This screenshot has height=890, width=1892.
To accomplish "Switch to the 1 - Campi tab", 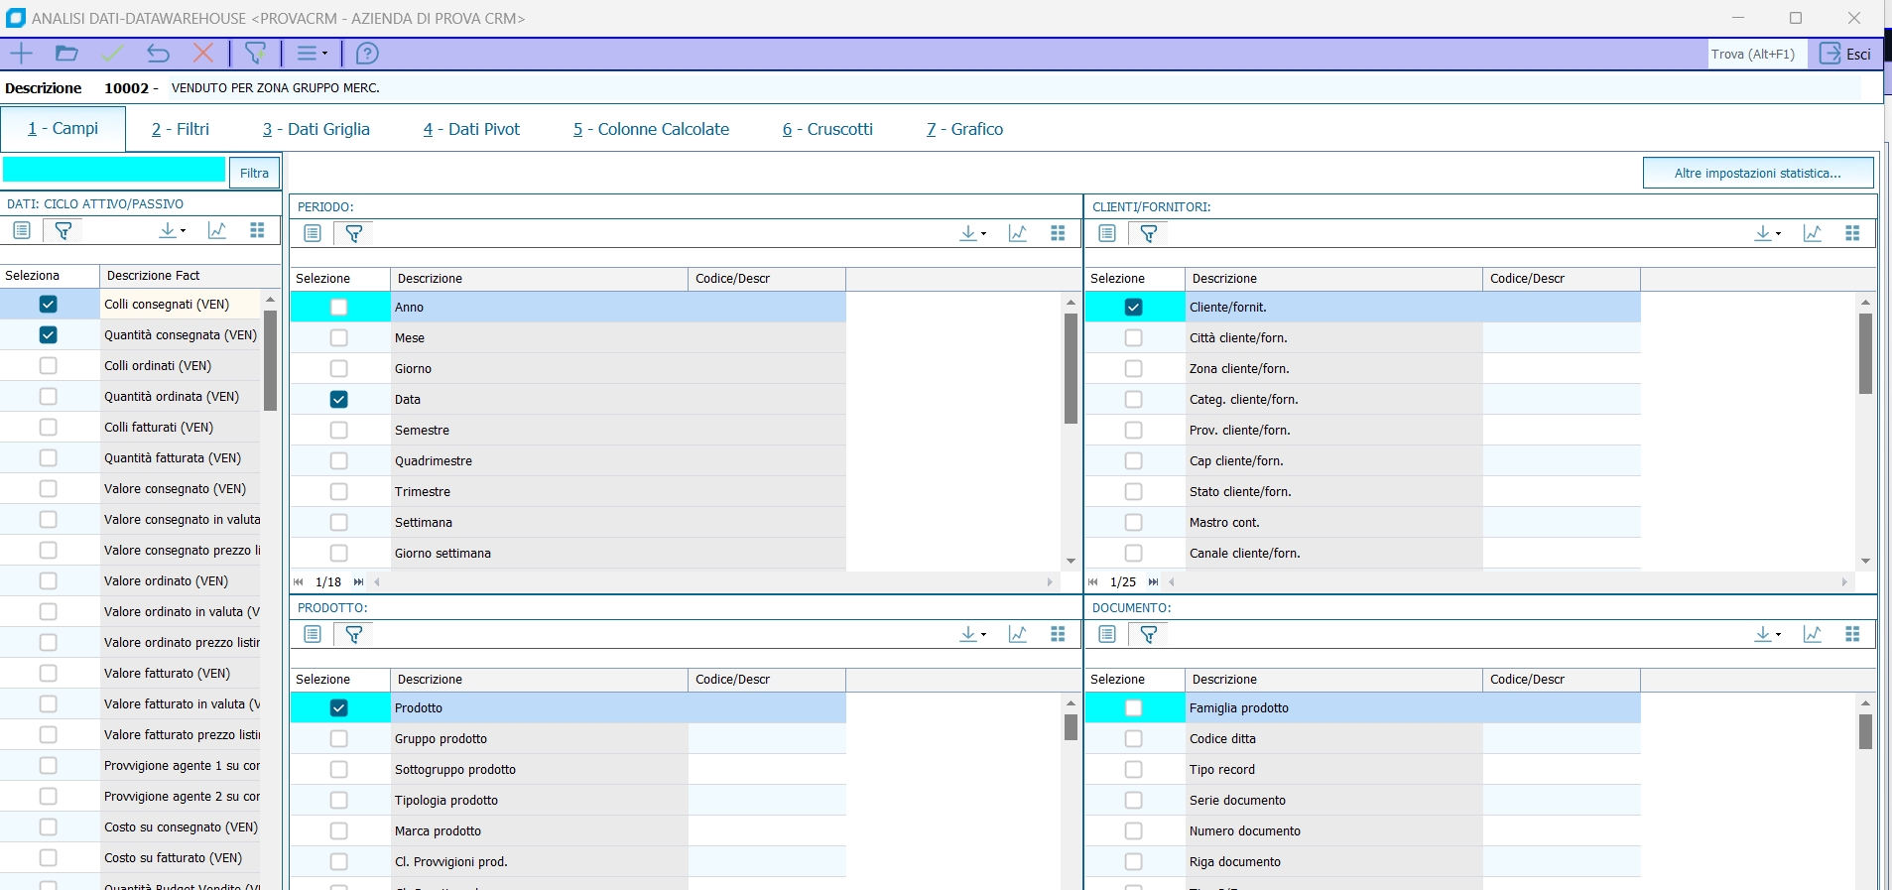I will [x=63, y=128].
